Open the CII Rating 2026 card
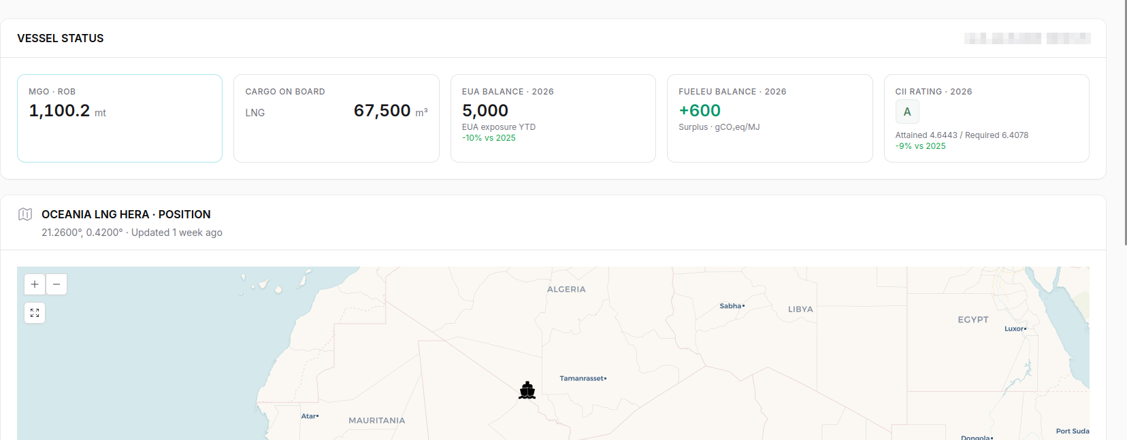Image resolution: width=1127 pixels, height=440 pixels. pyautogui.click(x=986, y=118)
